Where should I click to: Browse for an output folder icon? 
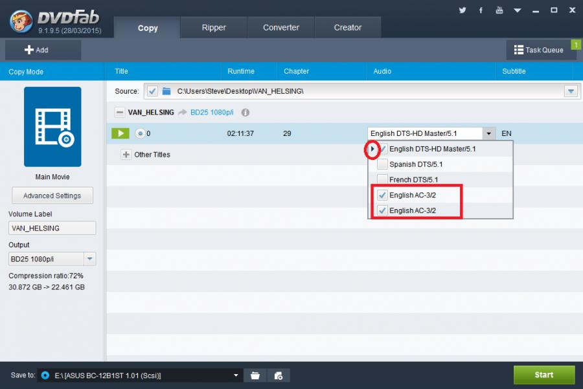tap(255, 375)
